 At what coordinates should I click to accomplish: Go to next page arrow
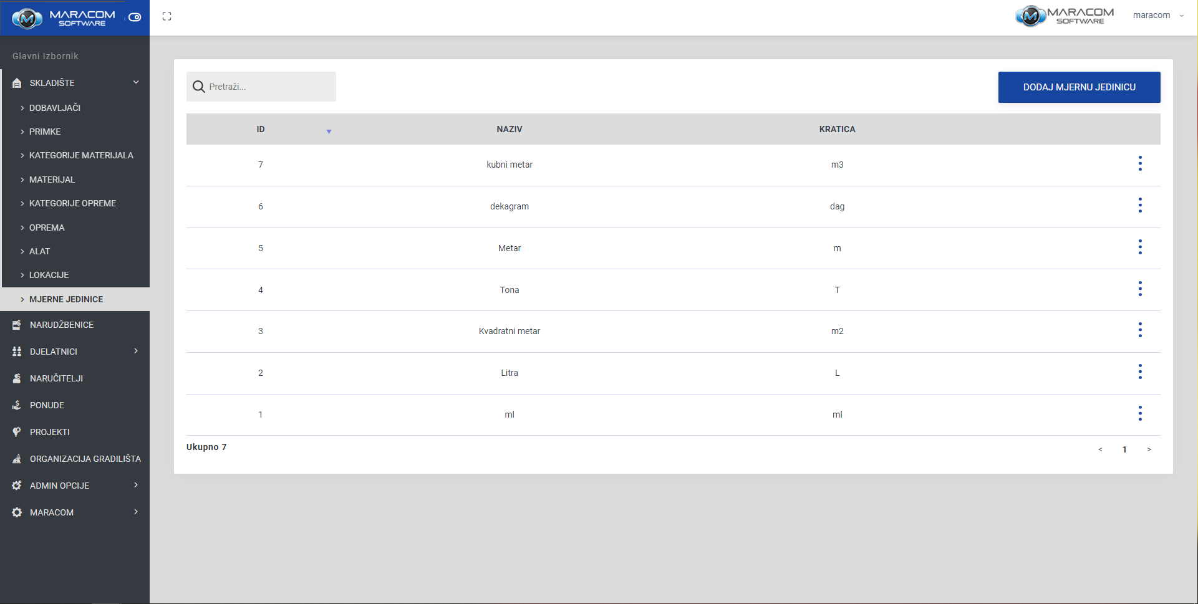[1149, 449]
